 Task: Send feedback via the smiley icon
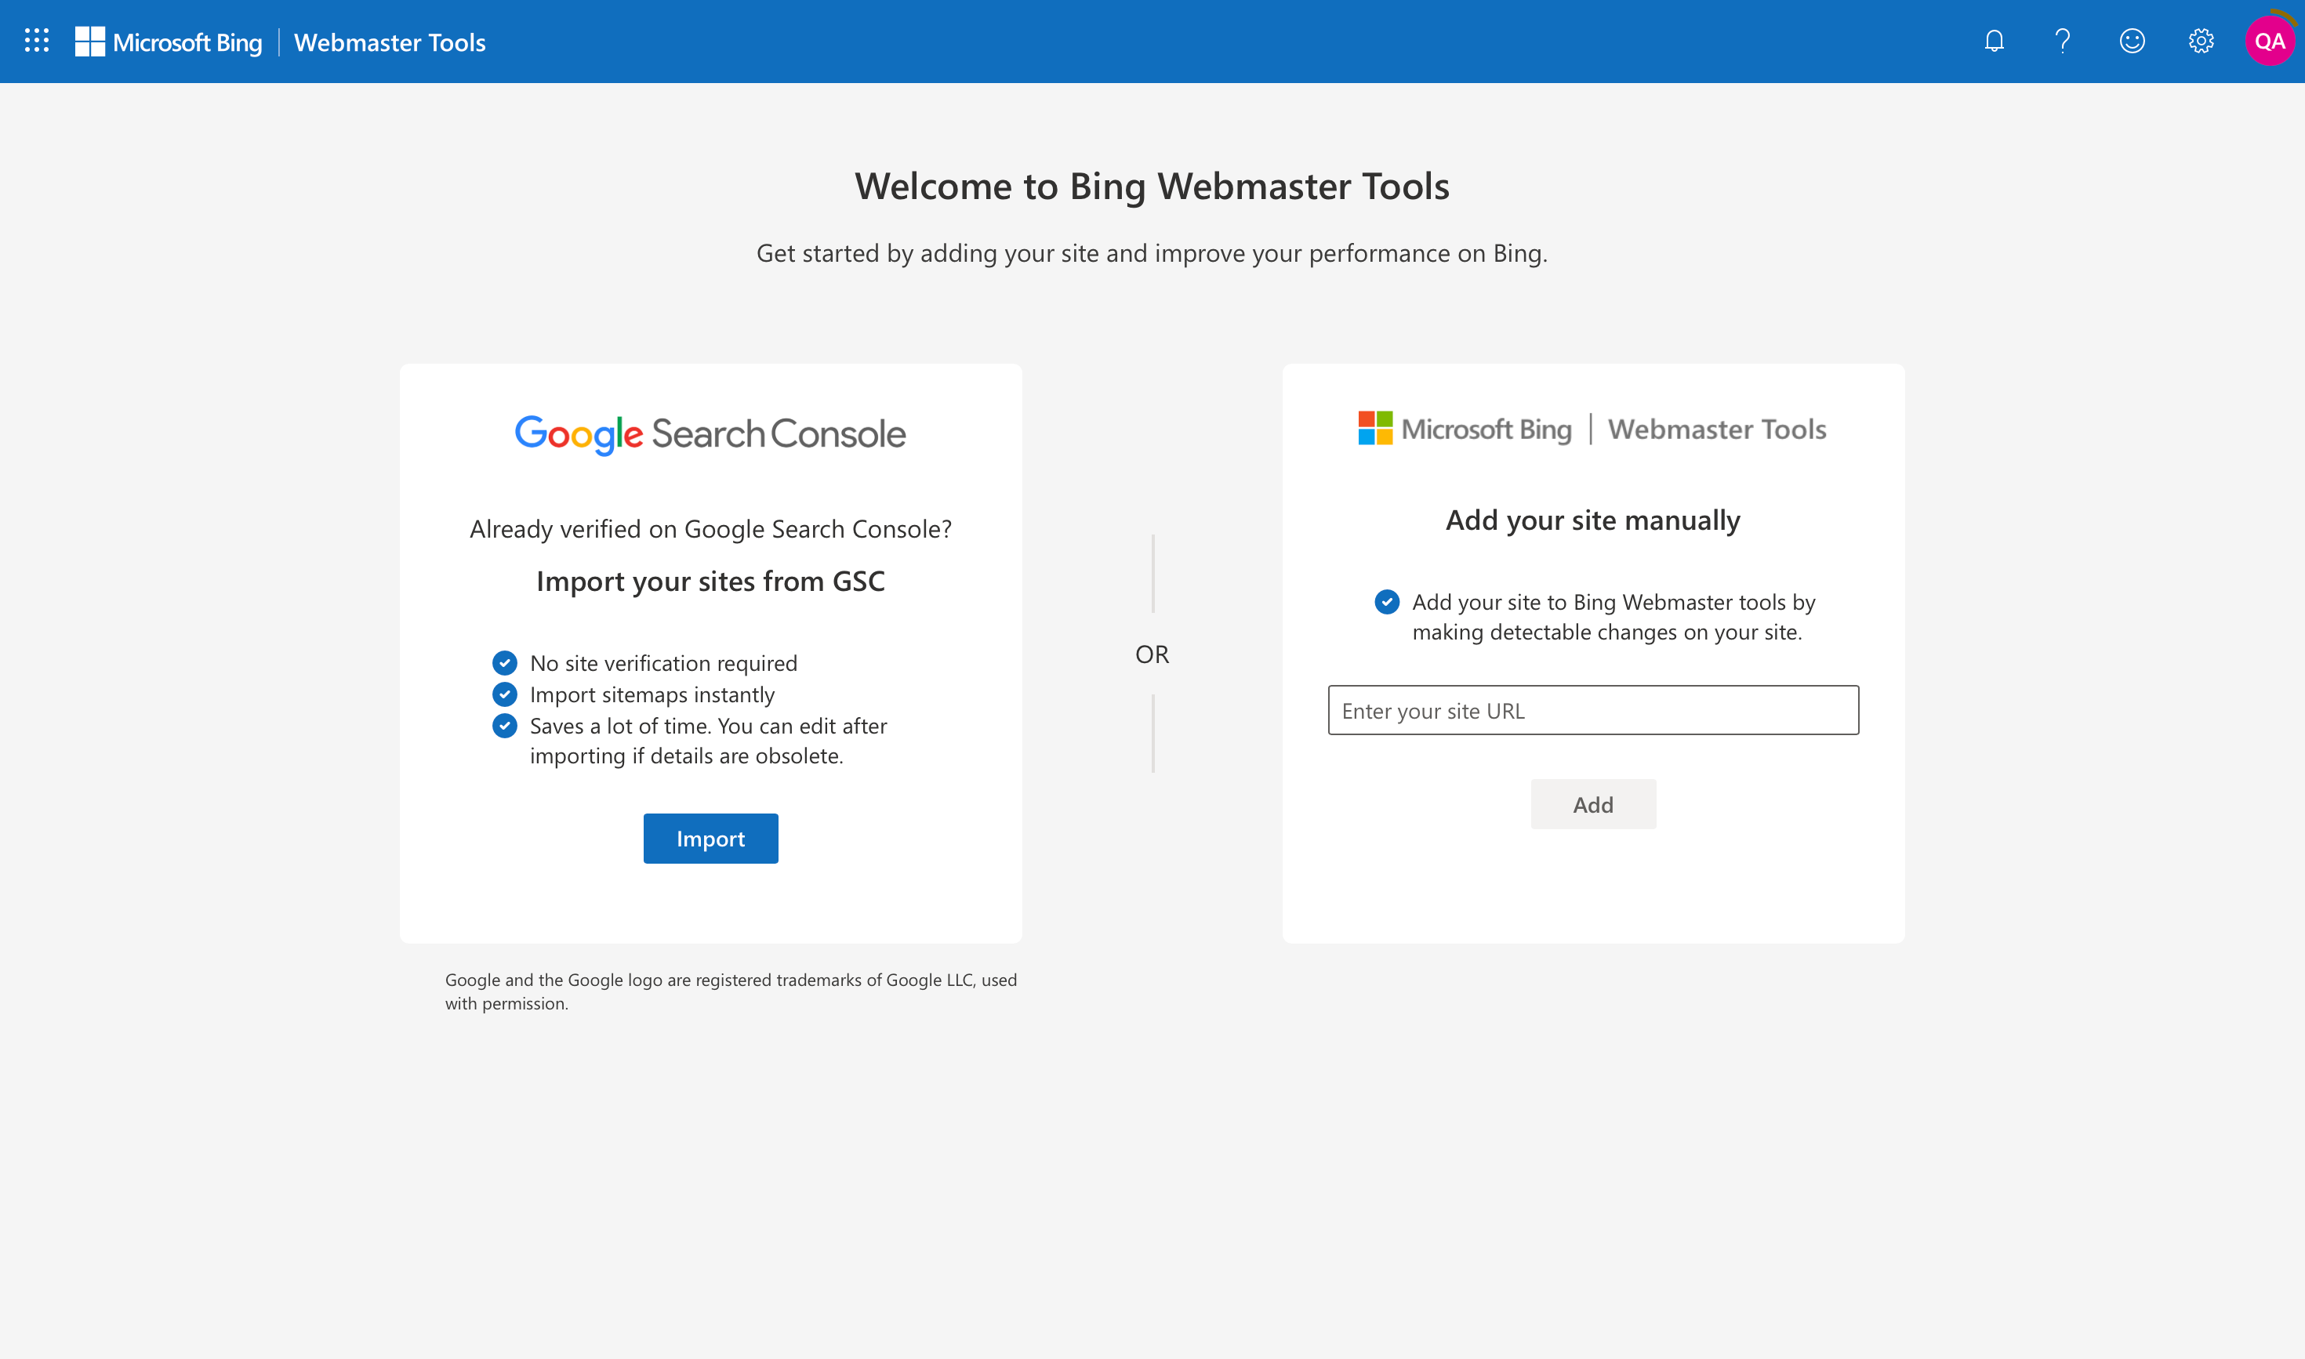(2133, 40)
